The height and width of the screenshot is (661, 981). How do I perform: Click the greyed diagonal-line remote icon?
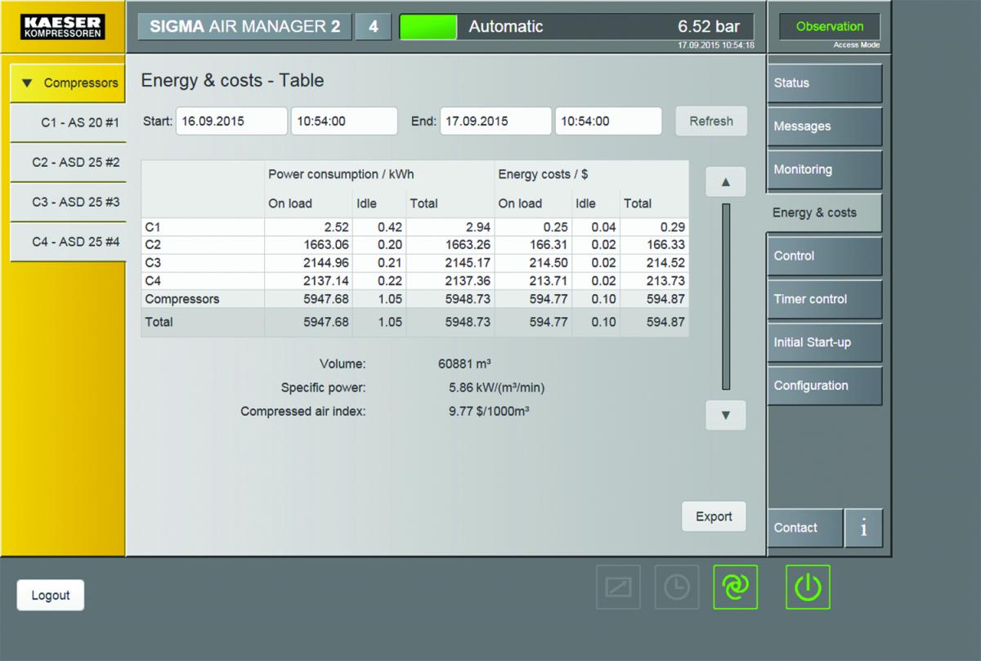pyautogui.click(x=618, y=587)
